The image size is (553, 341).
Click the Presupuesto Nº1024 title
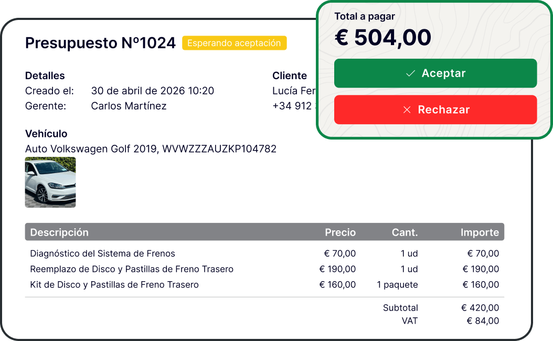(100, 43)
